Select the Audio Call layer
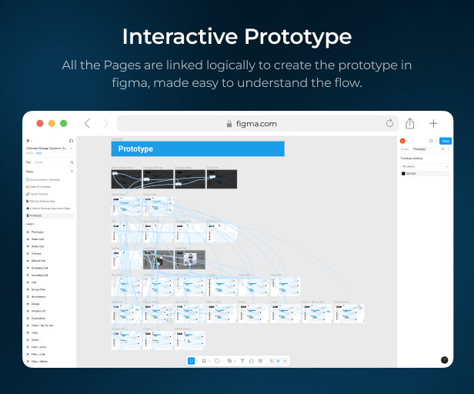Screen dimensions: 474x394 coord(38,246)
